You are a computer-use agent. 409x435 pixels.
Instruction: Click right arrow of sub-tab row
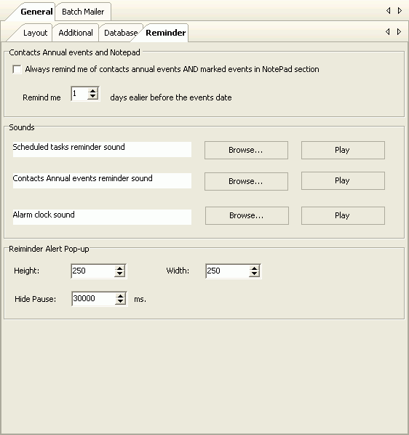pyautogui.click(x=399, y=32)
